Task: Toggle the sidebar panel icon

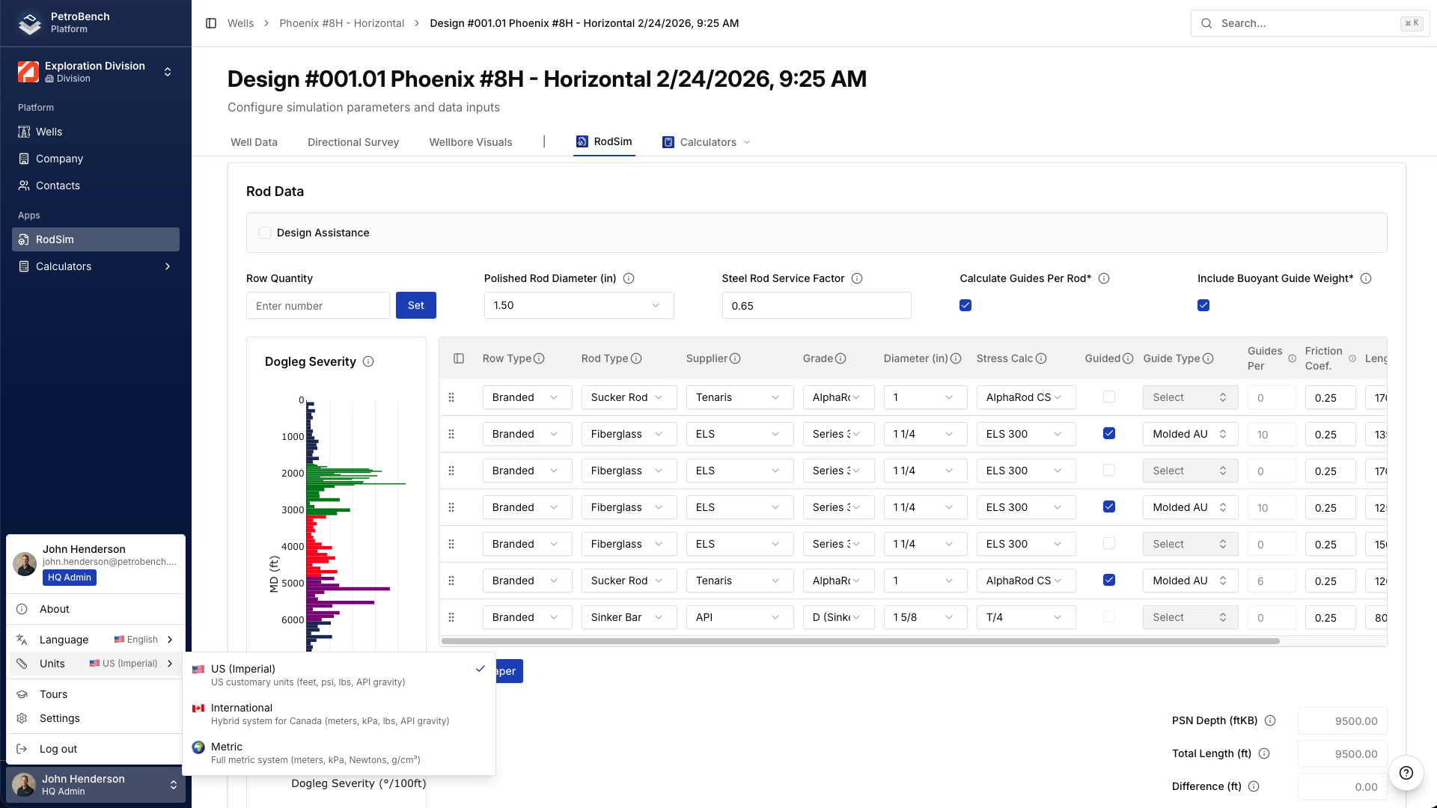Action: 211,23
